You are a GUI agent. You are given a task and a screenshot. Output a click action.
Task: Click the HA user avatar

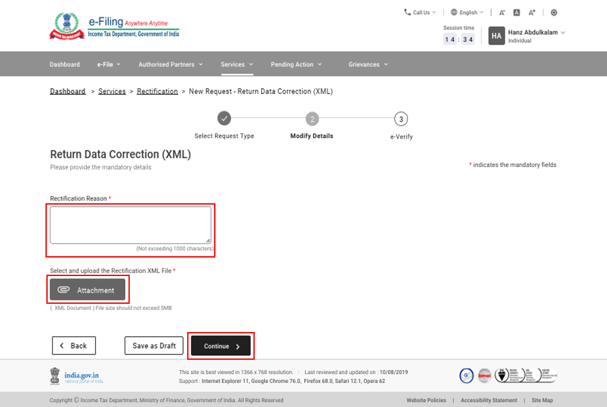(x=496, y=36)
